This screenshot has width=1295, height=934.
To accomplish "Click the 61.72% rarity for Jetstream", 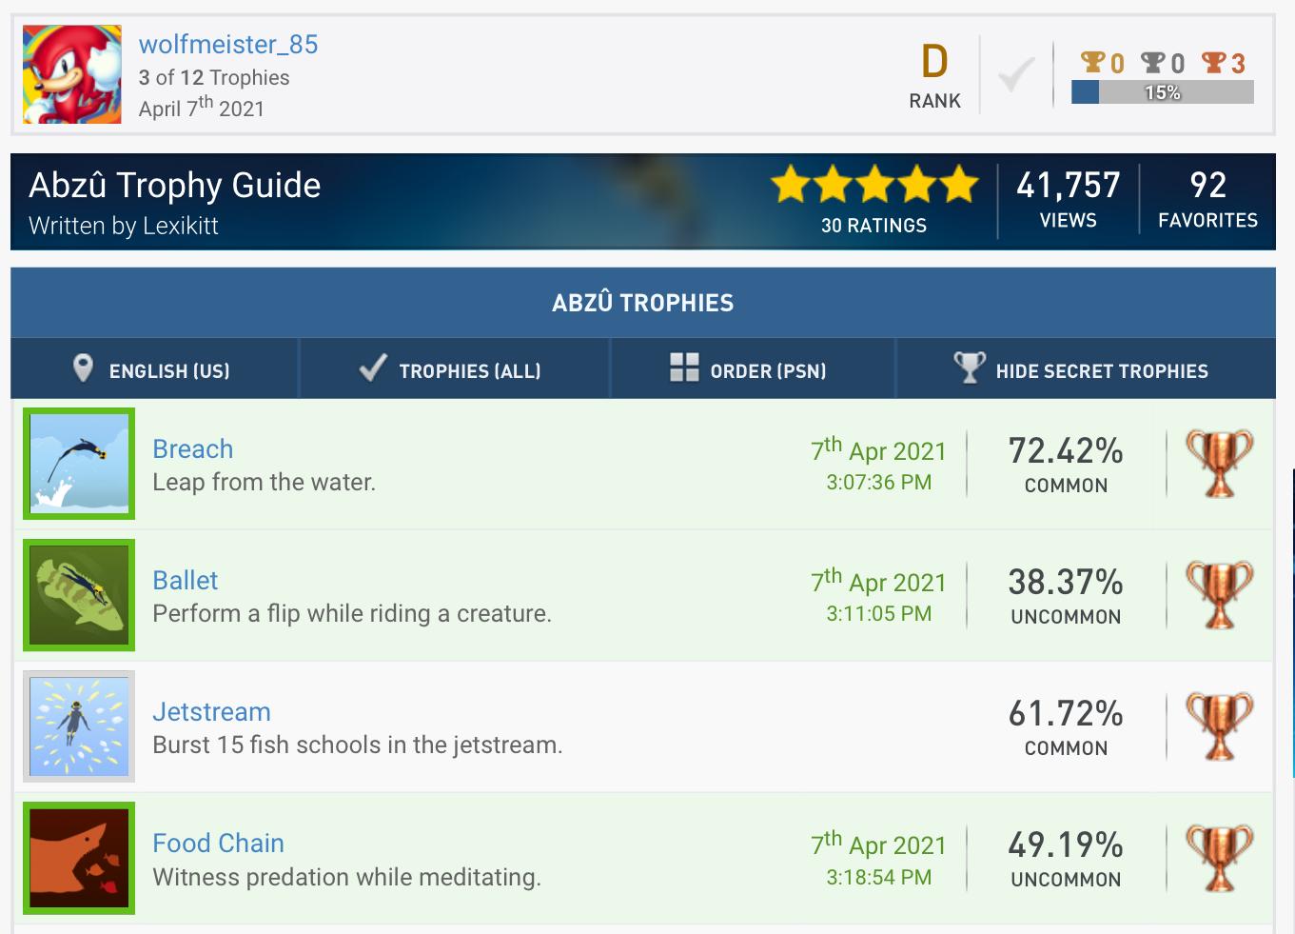I will [1066, 714].
